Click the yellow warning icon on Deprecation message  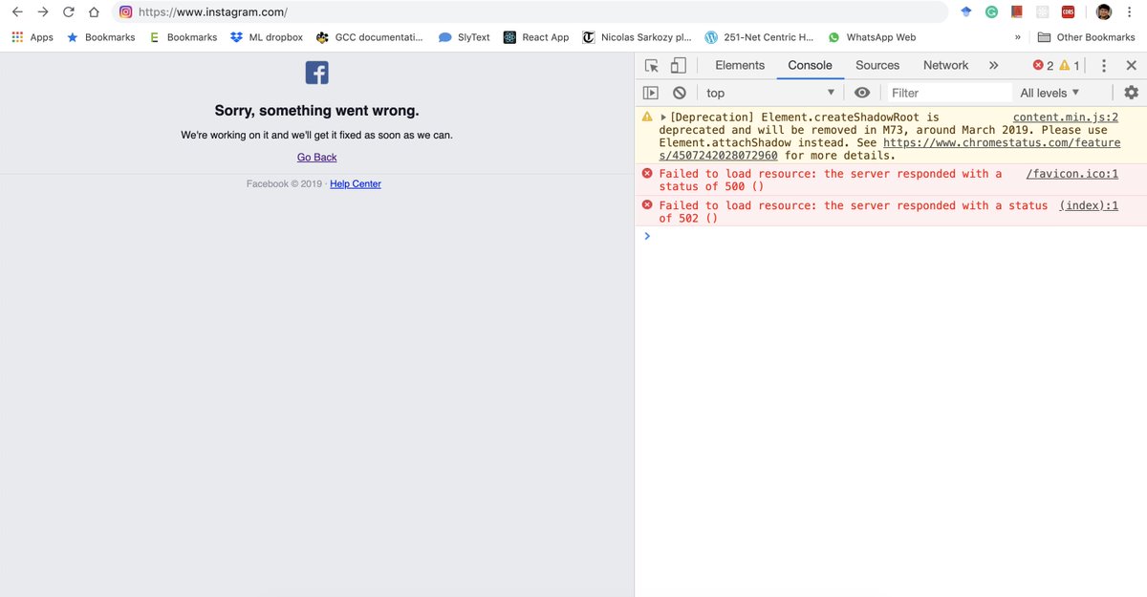647,117
